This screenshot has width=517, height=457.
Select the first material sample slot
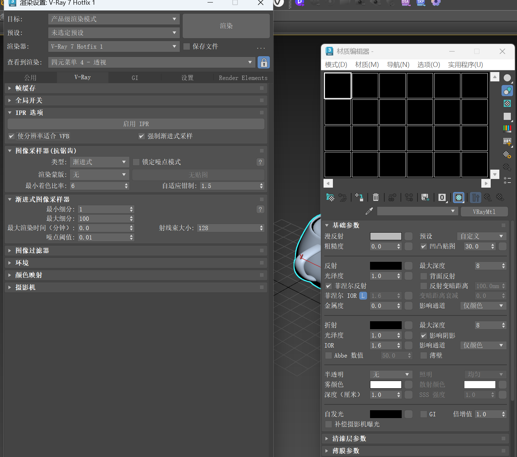[x=338, y=86]
